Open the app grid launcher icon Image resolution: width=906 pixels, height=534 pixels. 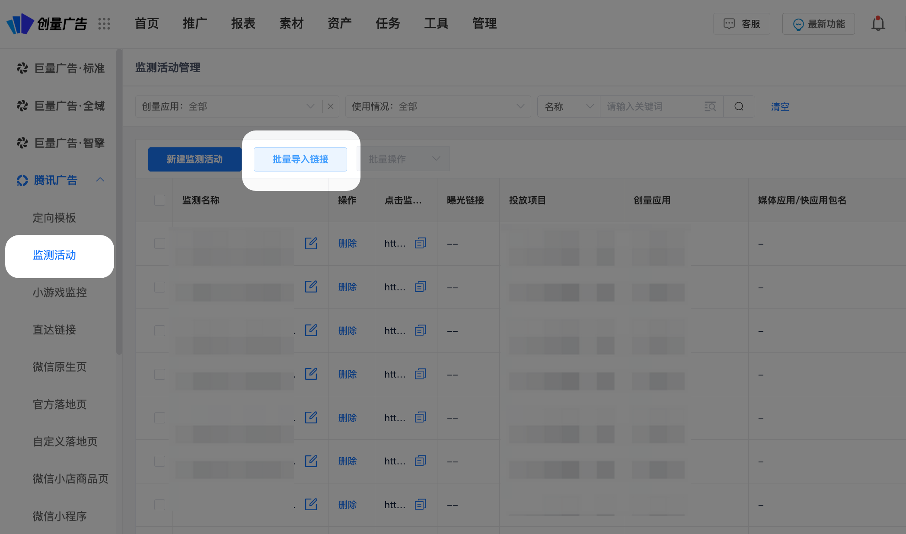coord(104,24)
